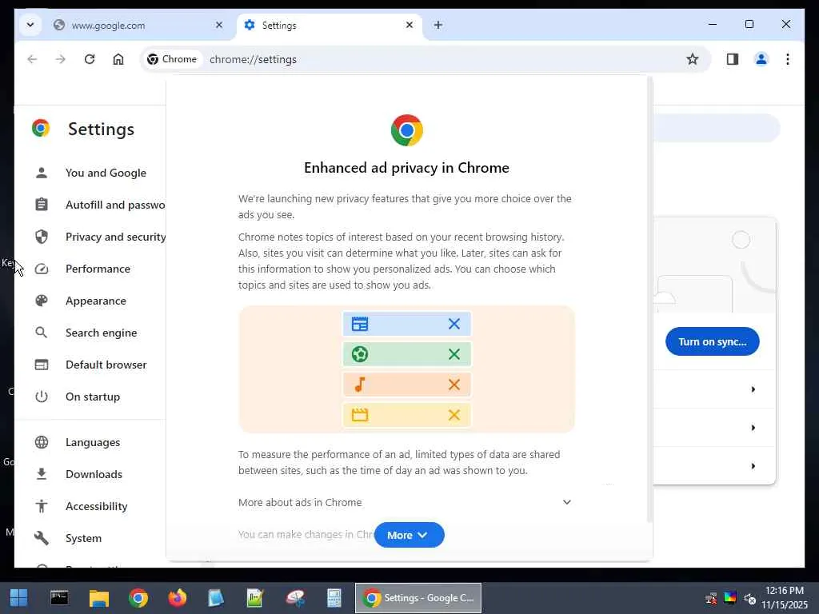Click the clipboard icon for Autofill
This screenshot has height=614, width=819.
click(42, 205)
